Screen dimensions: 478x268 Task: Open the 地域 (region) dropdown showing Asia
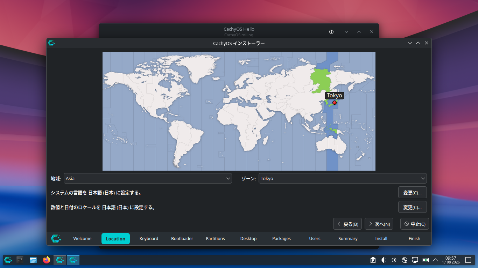[x=148, y=178]
